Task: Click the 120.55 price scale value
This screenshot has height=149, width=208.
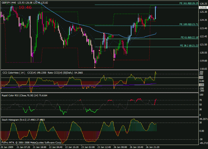Action: (x=203, y=53)
